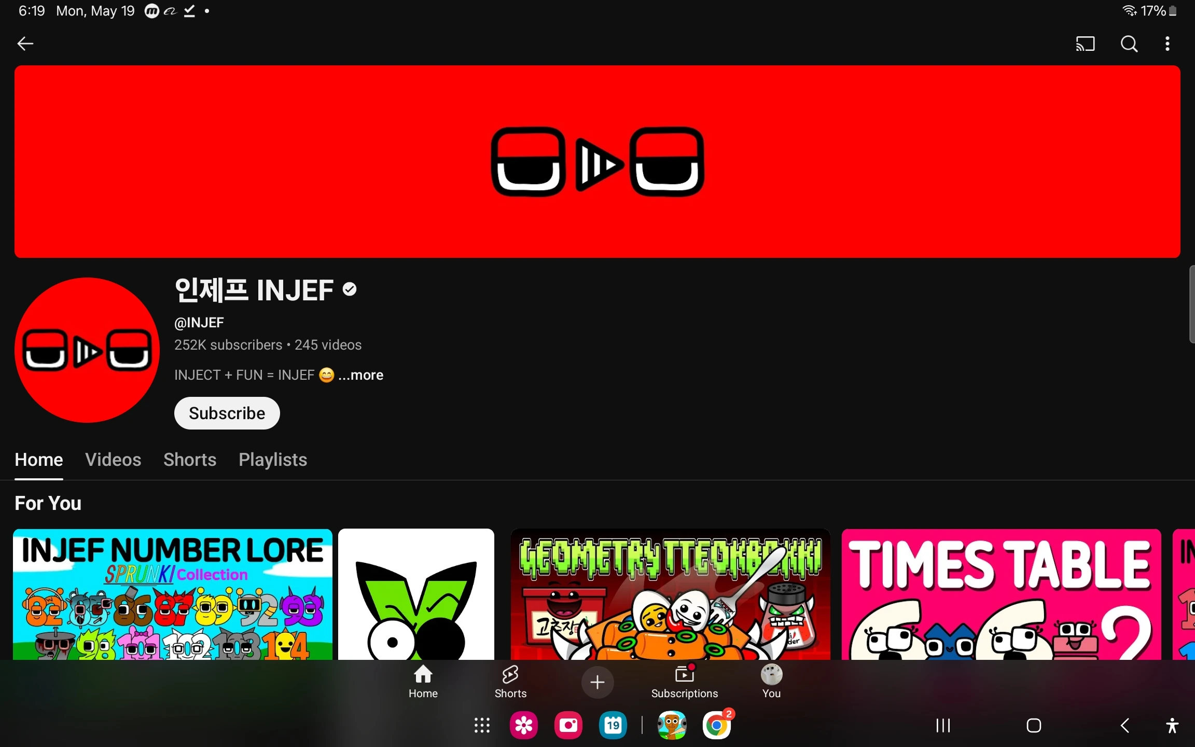Open INJEF Number Lore video thumbnail

173,594
